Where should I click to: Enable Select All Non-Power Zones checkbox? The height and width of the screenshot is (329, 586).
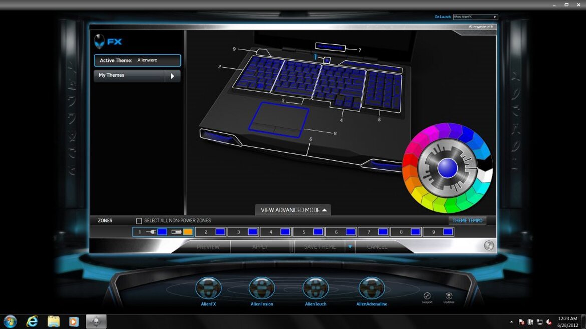click(139, 221)
